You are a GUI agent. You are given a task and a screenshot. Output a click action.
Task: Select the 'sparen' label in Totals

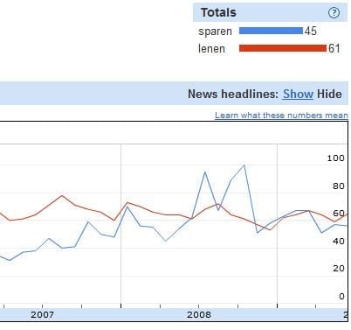[x=215, y=32]
